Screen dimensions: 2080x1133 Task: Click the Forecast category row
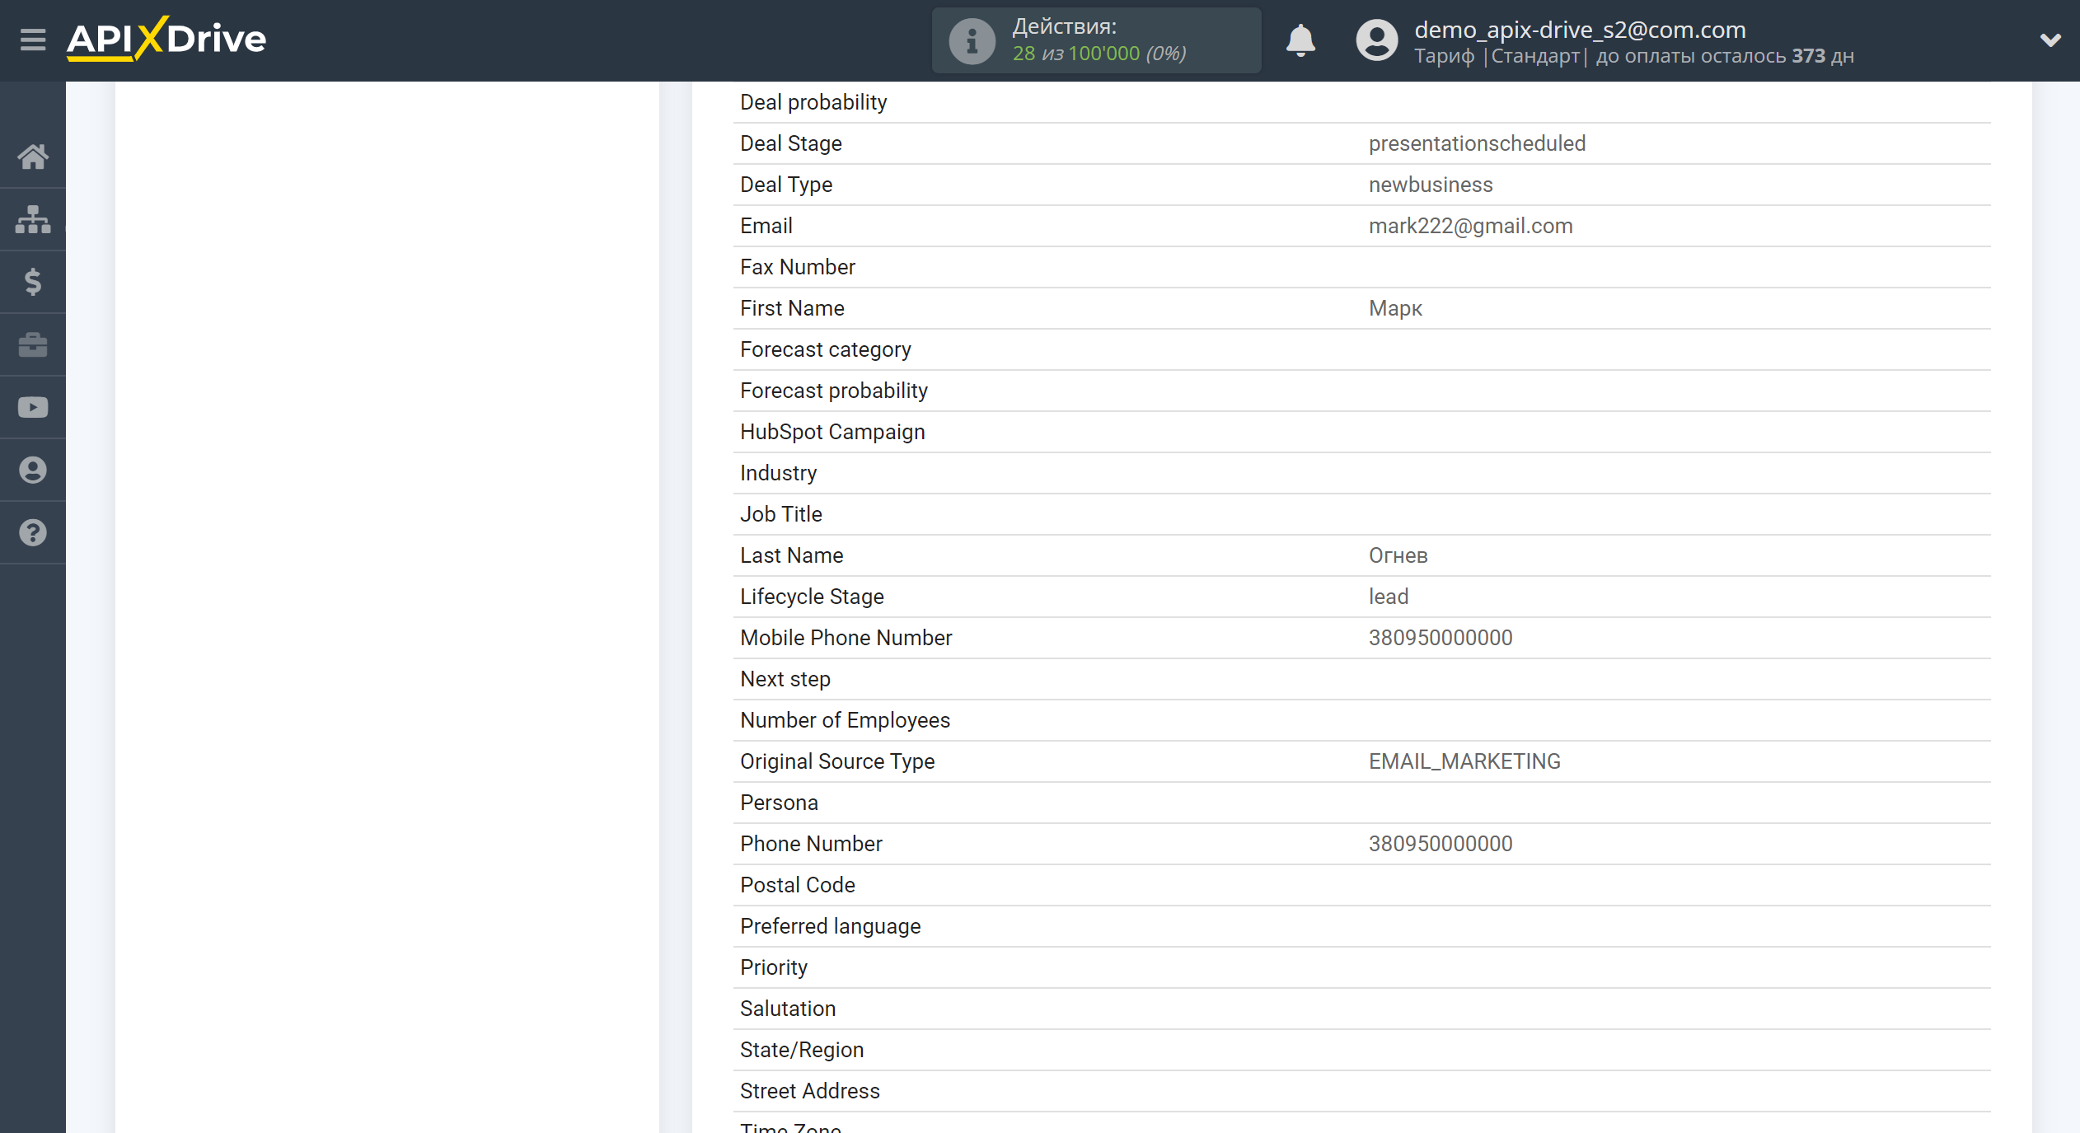1361,349
